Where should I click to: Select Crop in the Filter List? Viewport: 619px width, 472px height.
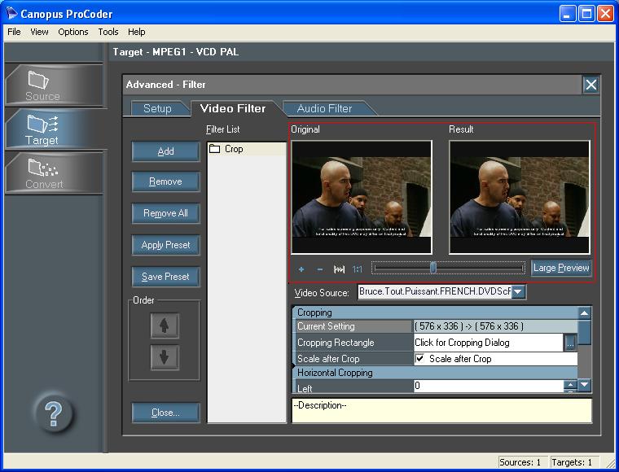coord(234,149)
